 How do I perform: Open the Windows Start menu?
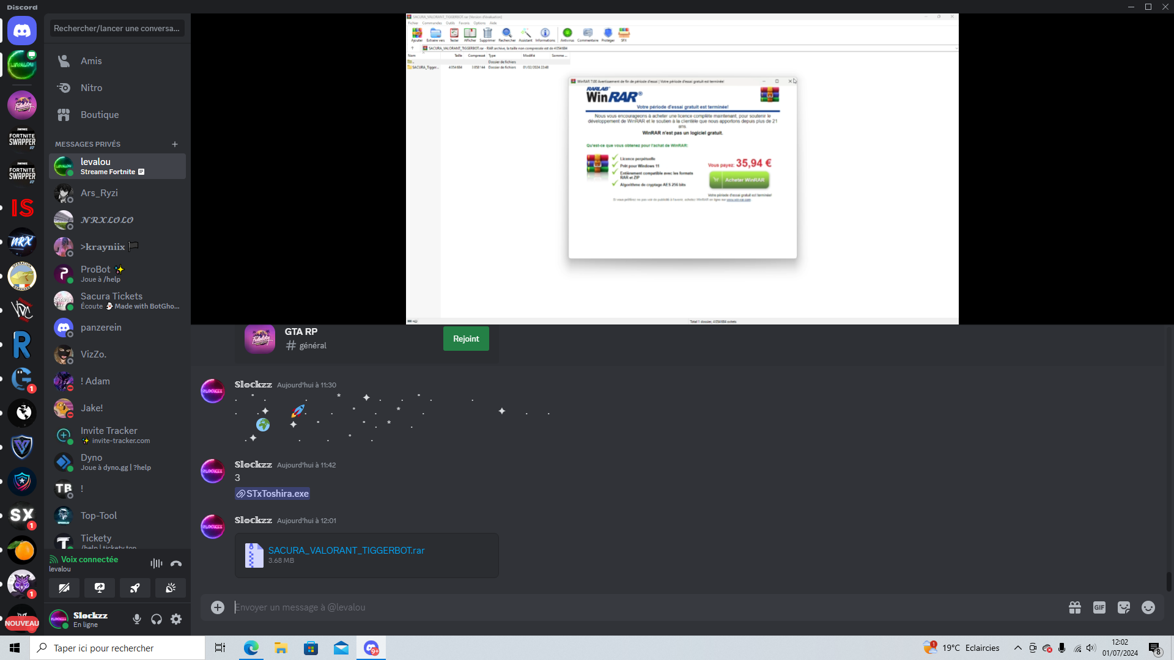(x=15, y=648)
